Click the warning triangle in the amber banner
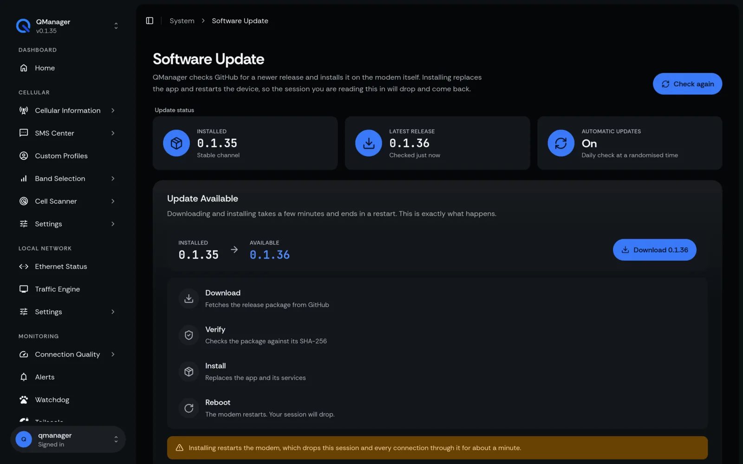Screen dimensions: 743x464 click(180, 448)
